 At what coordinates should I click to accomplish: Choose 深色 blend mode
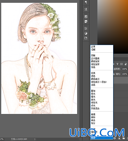(x=93, y=67)
